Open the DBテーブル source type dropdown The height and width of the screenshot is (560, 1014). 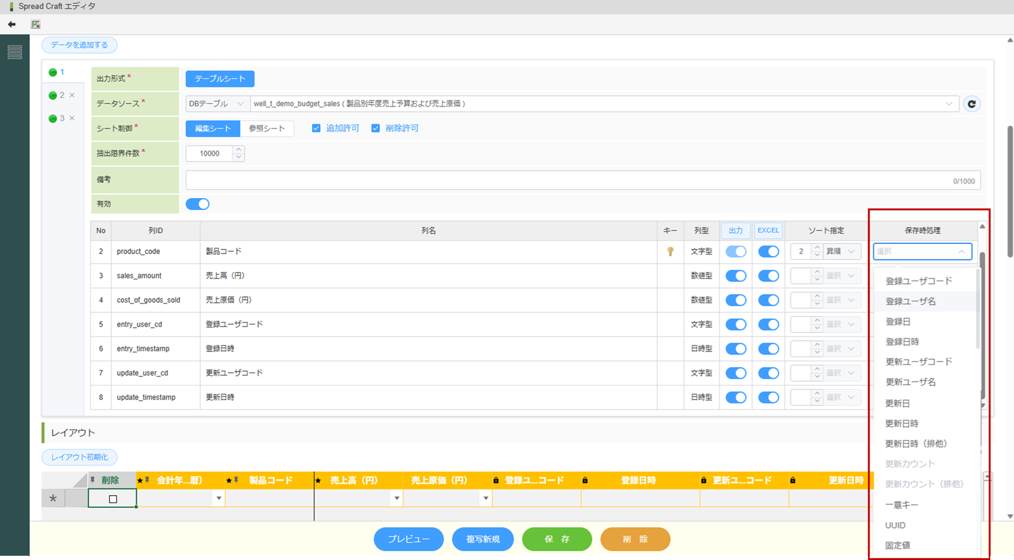217,104
